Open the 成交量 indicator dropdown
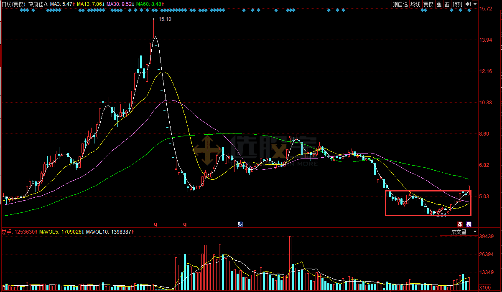This screenshot has width=502, height=292. pyautogui.click(x=463, y=232)
